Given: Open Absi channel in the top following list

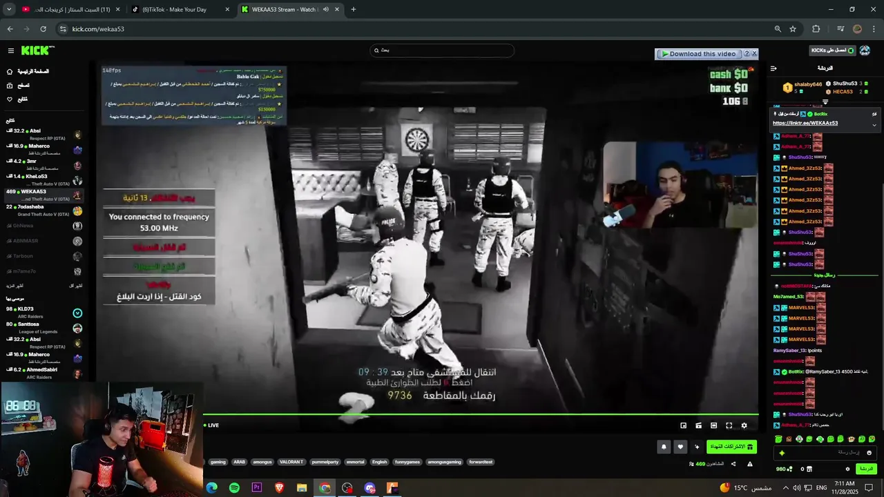Looking at the screenshot, I should pyautogui.click(x=44, y=134).
